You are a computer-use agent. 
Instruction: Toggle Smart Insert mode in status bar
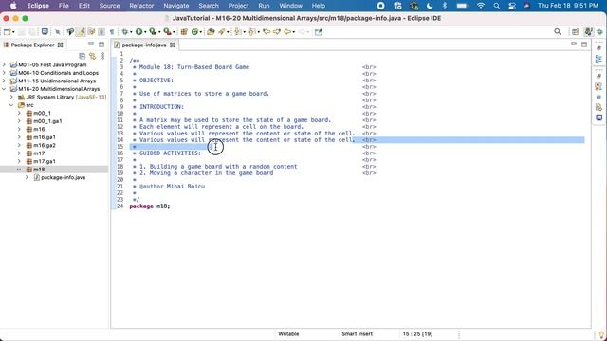tap(357, 334)
